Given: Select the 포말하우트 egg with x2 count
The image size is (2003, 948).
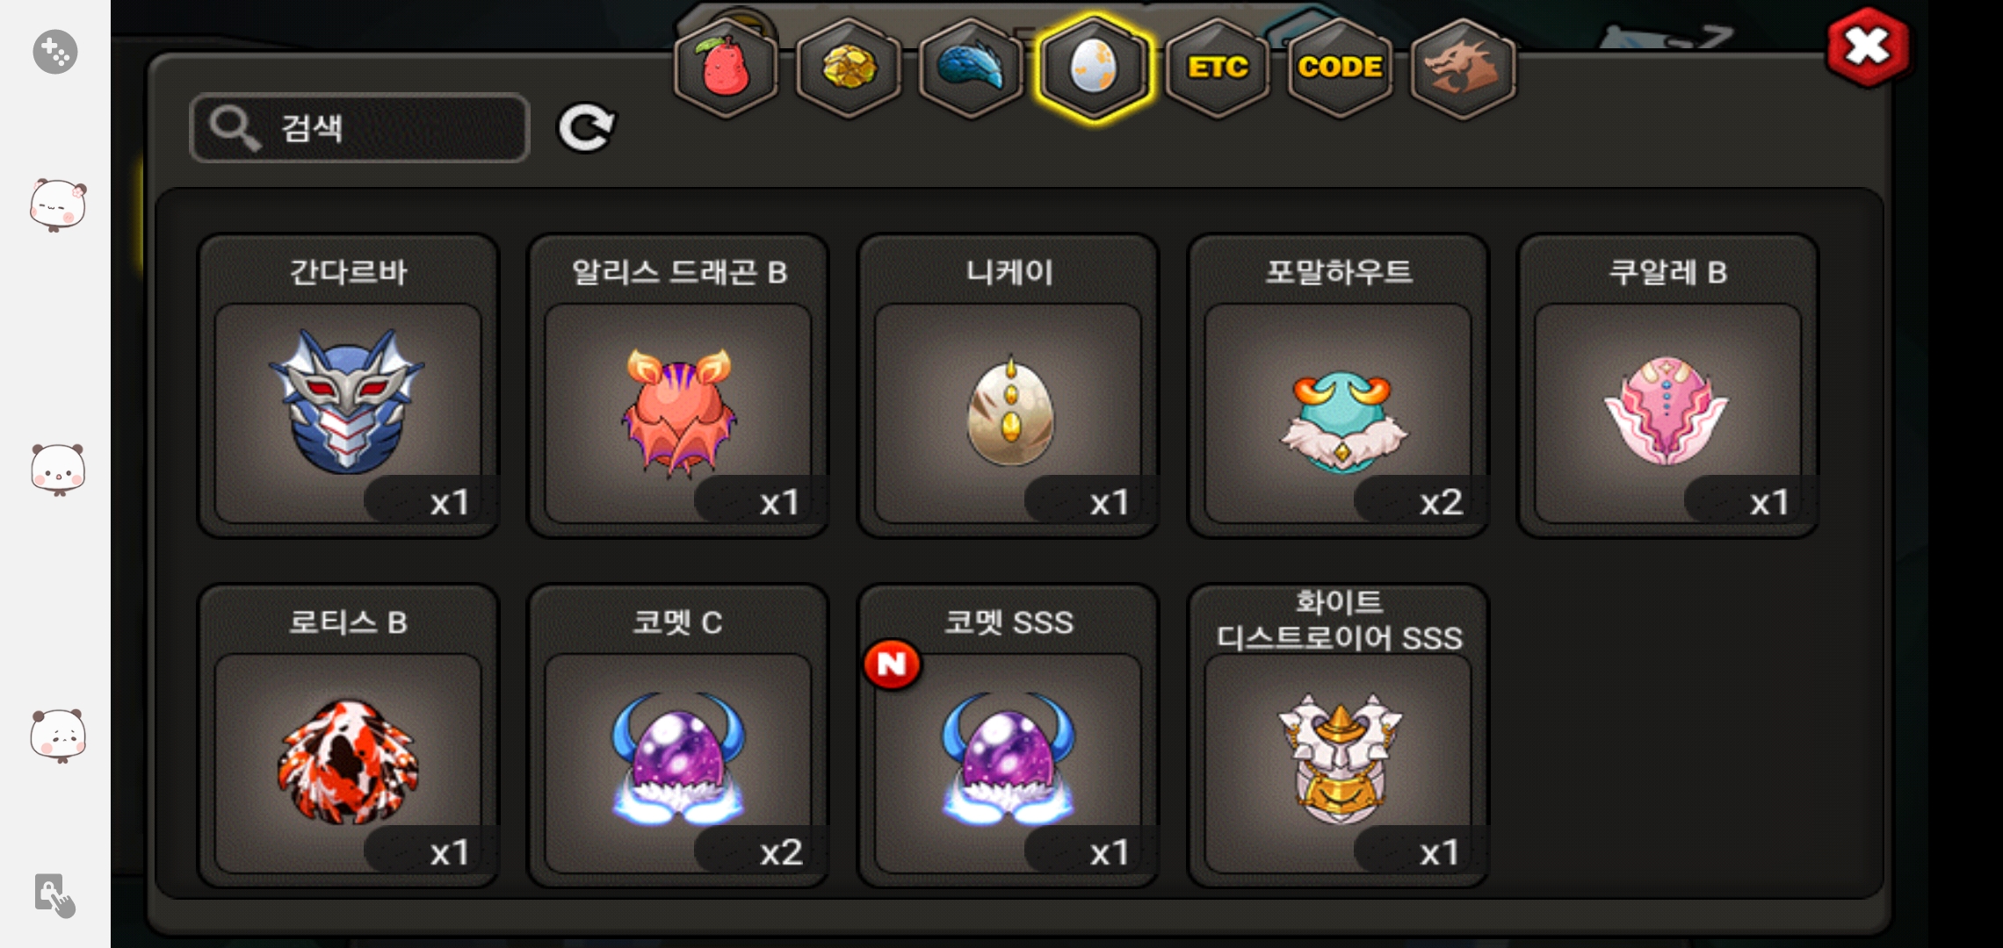Looking at the screenshot, I should [x=1338, y=385].
